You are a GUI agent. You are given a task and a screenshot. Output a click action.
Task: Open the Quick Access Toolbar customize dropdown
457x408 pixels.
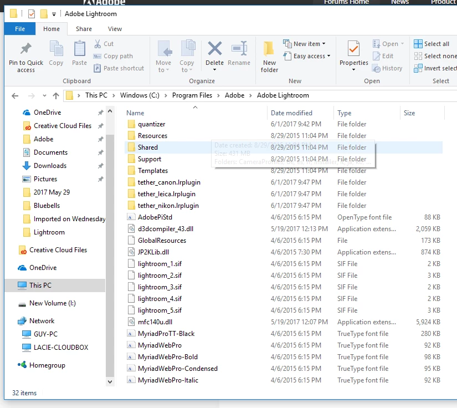pyautogui.click(x=54, y=14)
